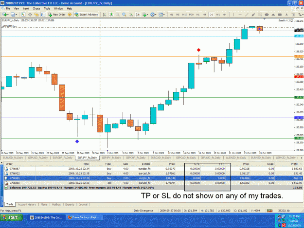Expand the New Chart dropdown arrow
The image size is (304, 228).
[8, 15]
